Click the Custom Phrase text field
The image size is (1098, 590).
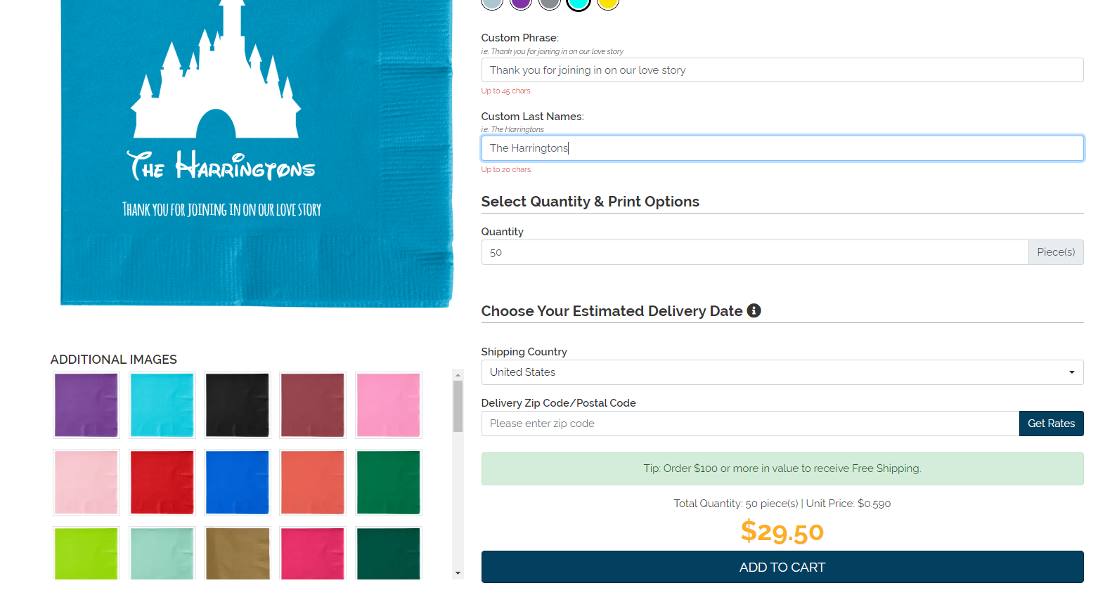pos(782,70)
